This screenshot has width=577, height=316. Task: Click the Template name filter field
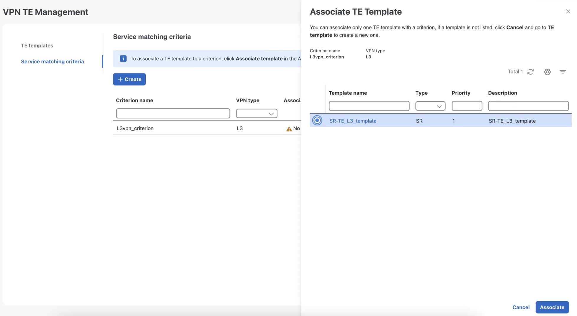click(x=369, y=106)
